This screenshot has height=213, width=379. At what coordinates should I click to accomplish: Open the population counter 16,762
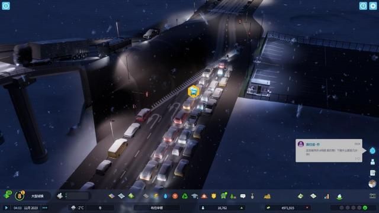[x=222, y=208]
